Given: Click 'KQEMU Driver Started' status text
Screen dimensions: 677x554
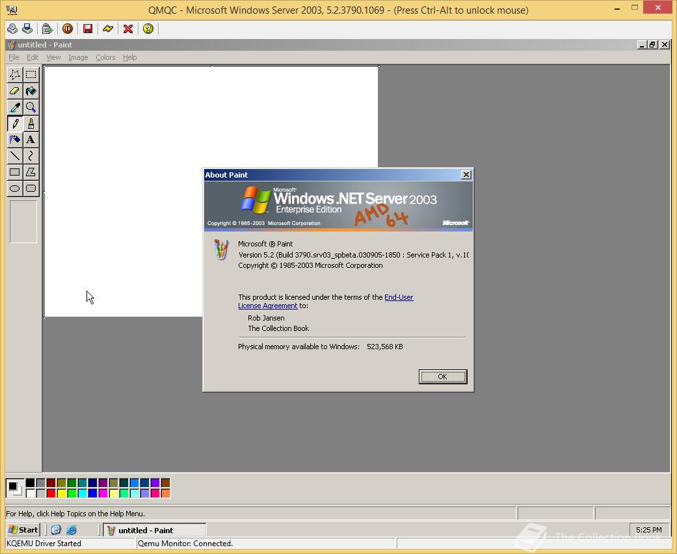Looking at the screenshot, I should pyautogui.click(x=44, y=543).
